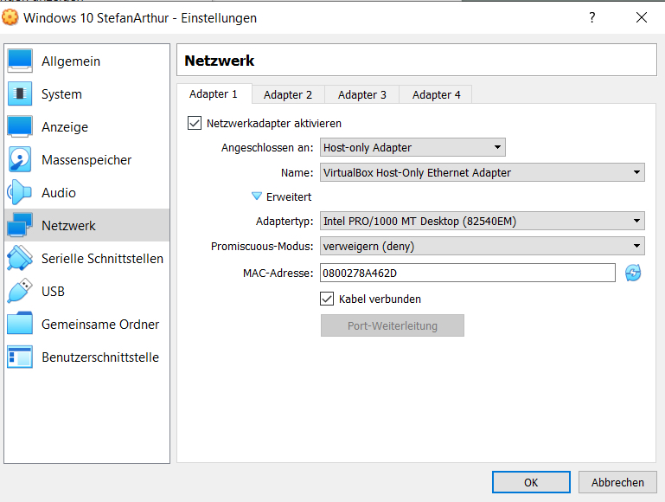Open the Allgemein settings icon
The height and width of the screenshot is (502, 665).
coord(20,61)
